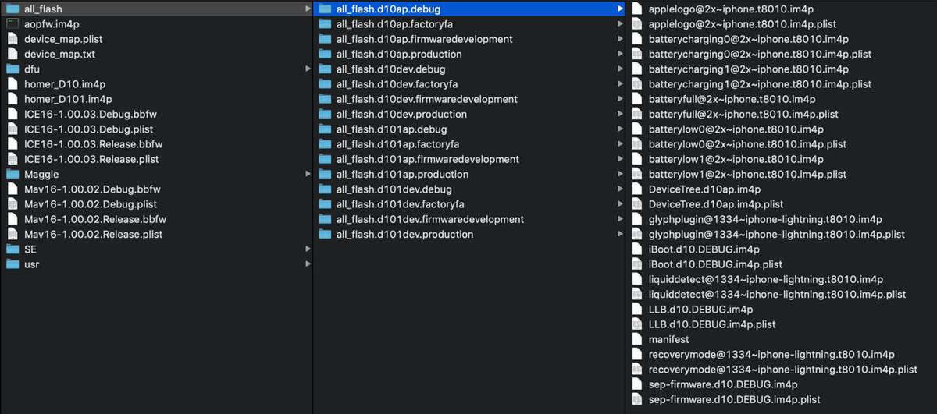Screen dimensions: 937x414
Task: Expand the usr folder arrow
Action: pos(306,264)
